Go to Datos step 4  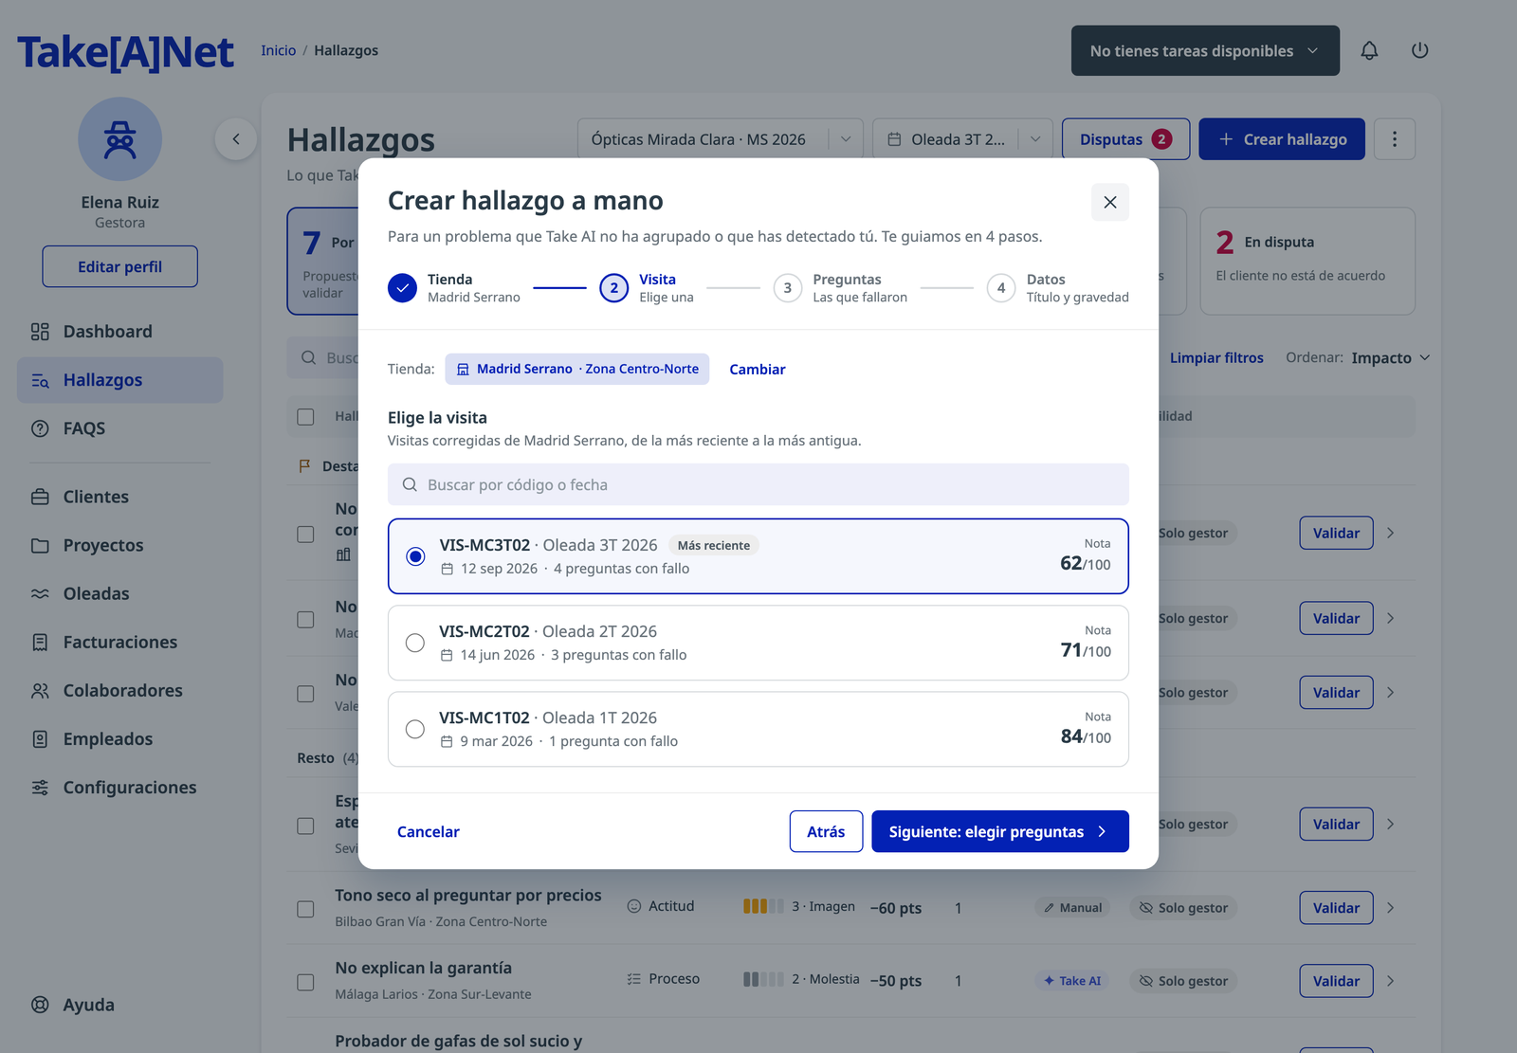1058,288
